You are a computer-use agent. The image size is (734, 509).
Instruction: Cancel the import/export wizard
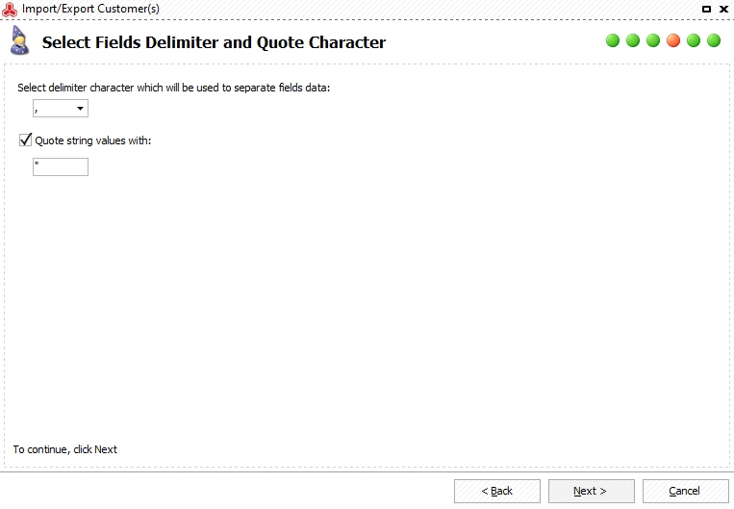click(x=685, y=491)
